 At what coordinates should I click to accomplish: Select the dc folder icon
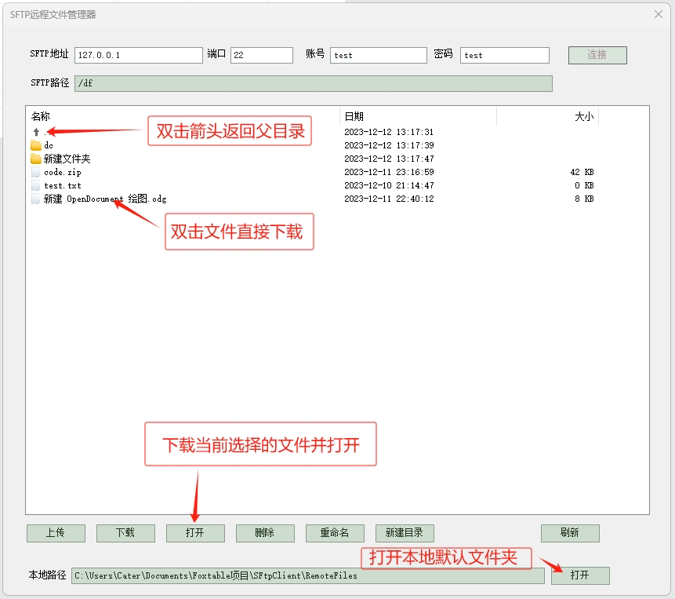(36, 145)
